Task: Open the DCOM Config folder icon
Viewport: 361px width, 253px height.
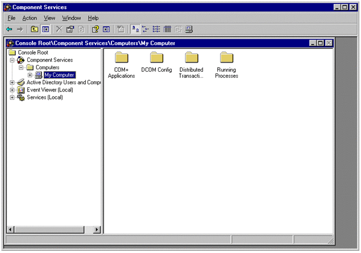Action: click(x=156, y=57)
